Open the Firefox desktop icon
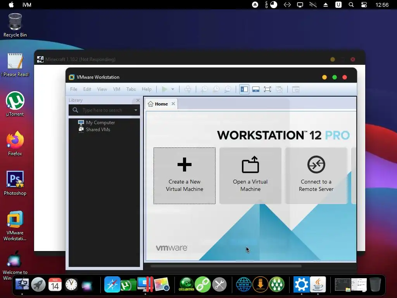 (x=15, y=144)
